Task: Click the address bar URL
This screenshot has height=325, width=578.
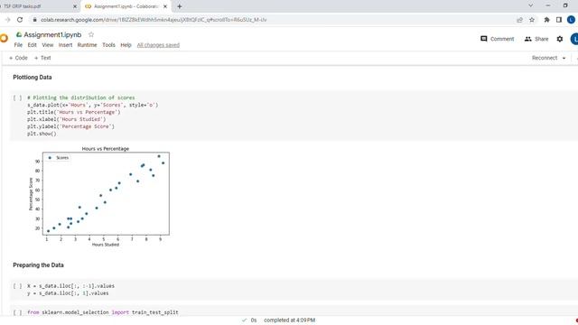Action: 154,20
